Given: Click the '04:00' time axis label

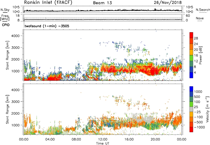Looking at the screenshot, I should 50,140.
